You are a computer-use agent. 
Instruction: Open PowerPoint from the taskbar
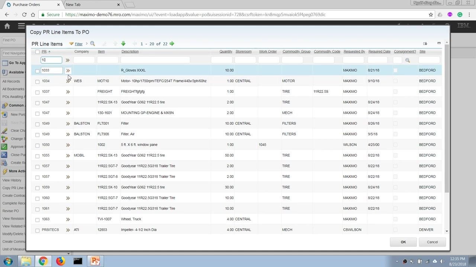pos(95,261)
